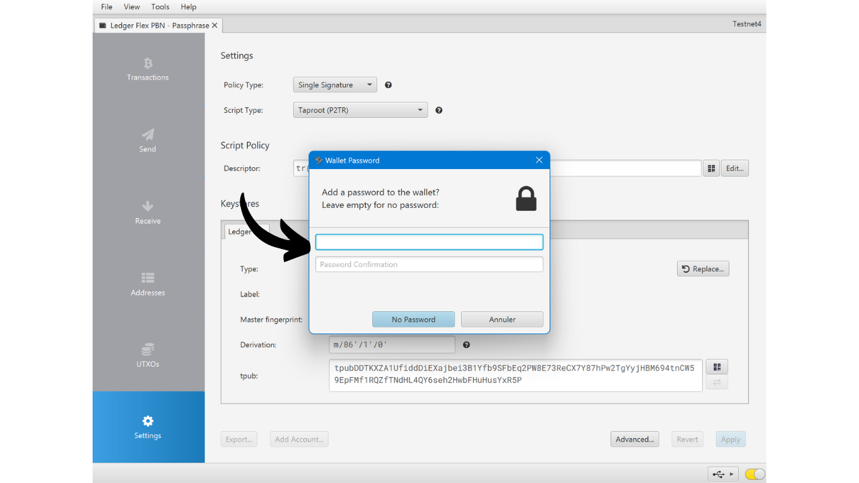The height and width of the screenshot is (483, 859).
Task: Select the Send icon in the sidebar
Action: pos(147,141)
